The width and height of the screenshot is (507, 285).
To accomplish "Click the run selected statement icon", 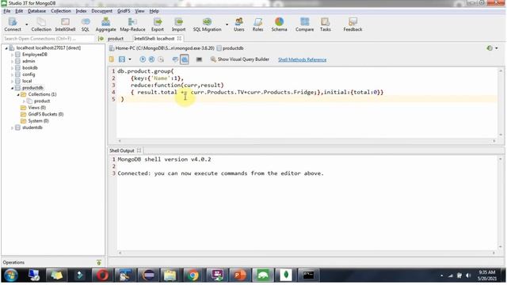I will (x=151, y=59).
